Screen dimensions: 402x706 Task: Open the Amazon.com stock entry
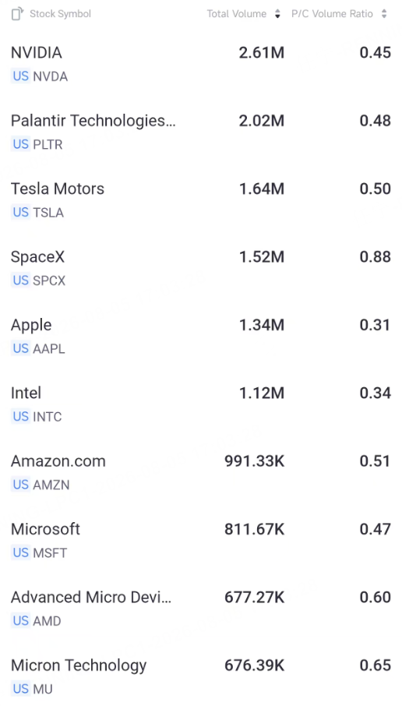click(201, 472)
